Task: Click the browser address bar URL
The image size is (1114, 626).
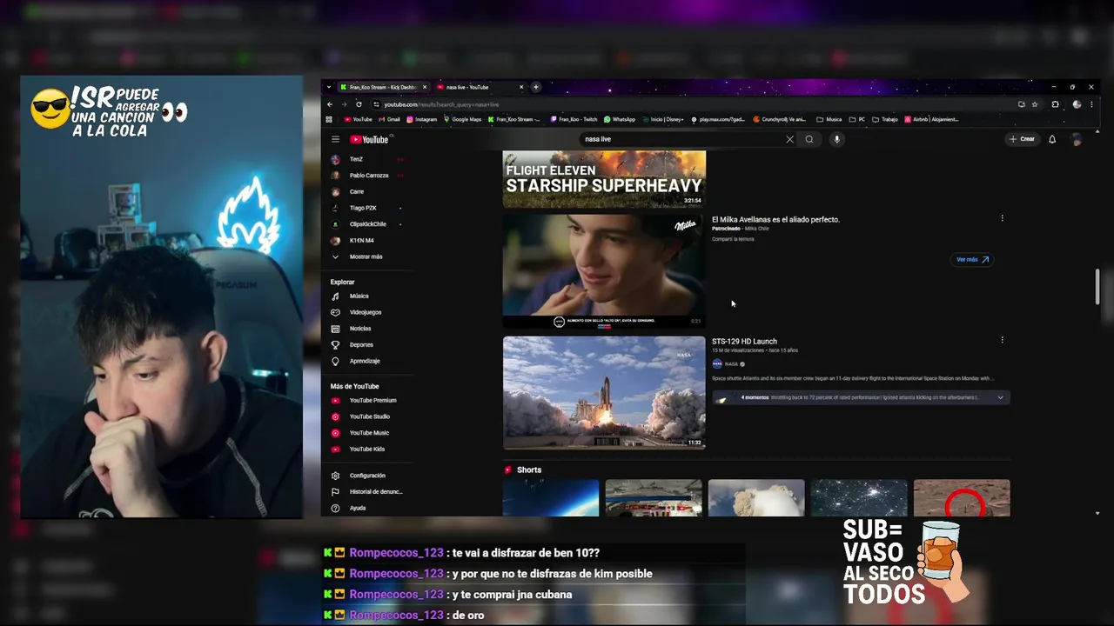Action: tap(440, 104)
